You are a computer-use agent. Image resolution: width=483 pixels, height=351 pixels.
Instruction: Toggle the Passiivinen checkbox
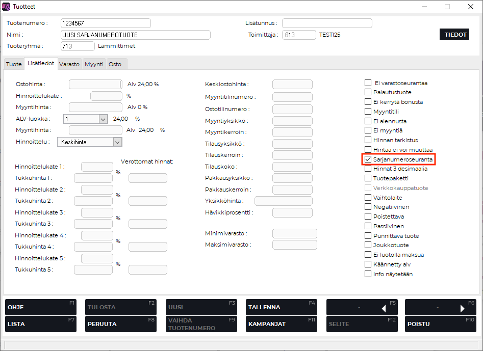click(x=368, y=226)
